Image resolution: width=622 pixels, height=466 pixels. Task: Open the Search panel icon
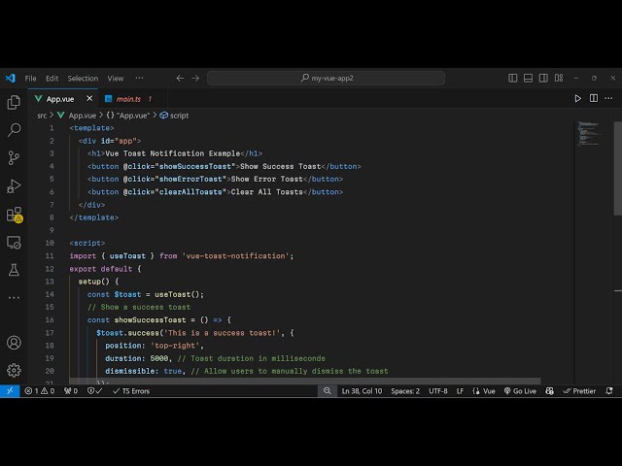[x=14, y=129]
